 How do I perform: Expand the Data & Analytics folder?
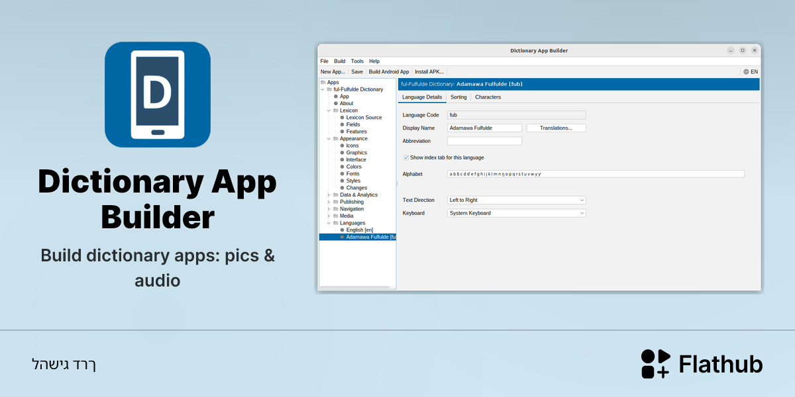coord(329,195)
